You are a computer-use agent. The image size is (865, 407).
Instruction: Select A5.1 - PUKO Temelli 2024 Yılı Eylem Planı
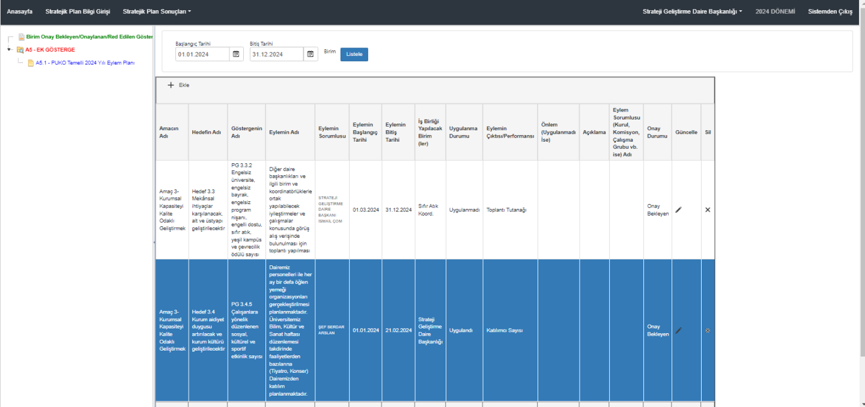click(x=84, y=62)
